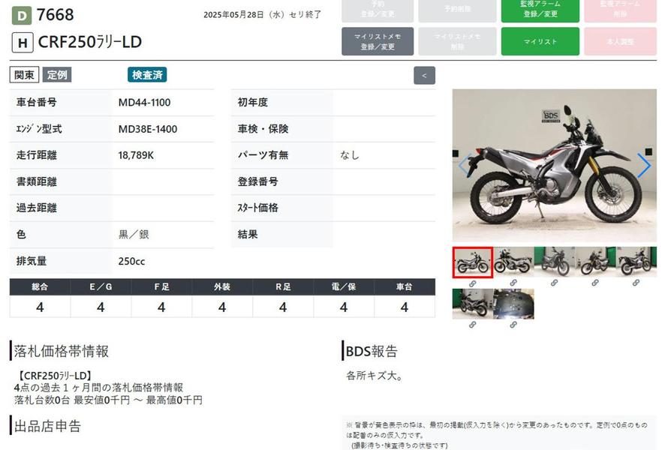671x450 pixels.
Task: Click link icon under the underside photo thumbnail
Action: click(x=513, y=325)
